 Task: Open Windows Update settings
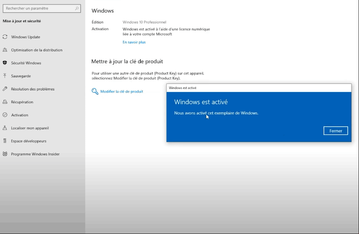pyautogui.click(x=26, y=37)
